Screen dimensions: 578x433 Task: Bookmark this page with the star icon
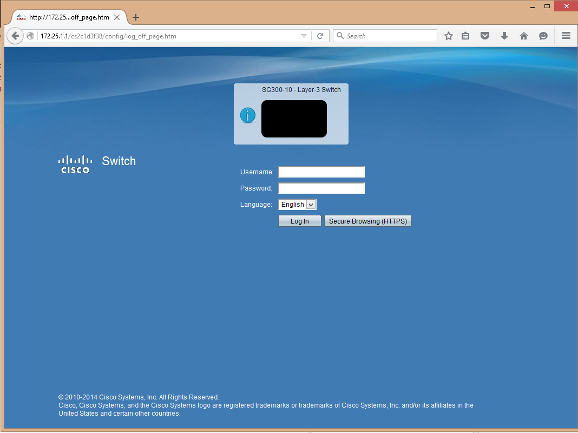pyautogui.click(x=448, y=36)
